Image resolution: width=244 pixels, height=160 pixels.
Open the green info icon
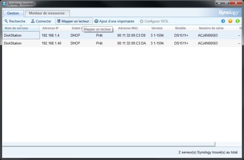pyautogui.click(x=238, y=21)
